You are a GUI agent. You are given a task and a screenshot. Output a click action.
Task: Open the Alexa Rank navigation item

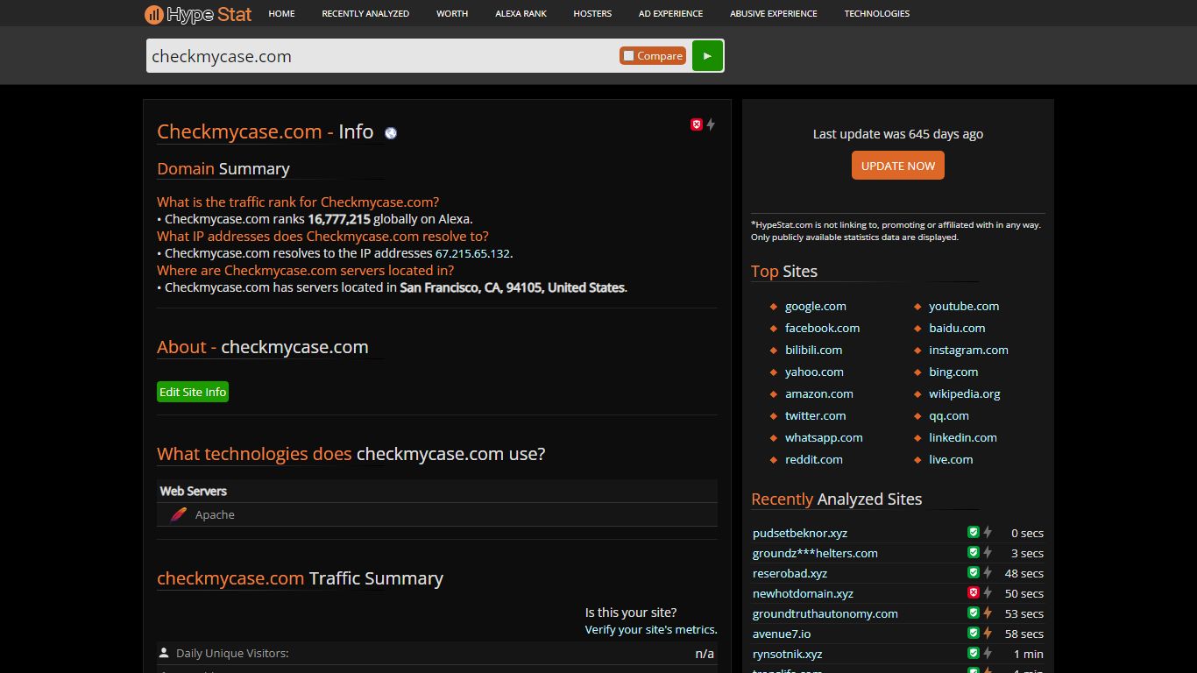pyautogui.click(x=521, y=13)
